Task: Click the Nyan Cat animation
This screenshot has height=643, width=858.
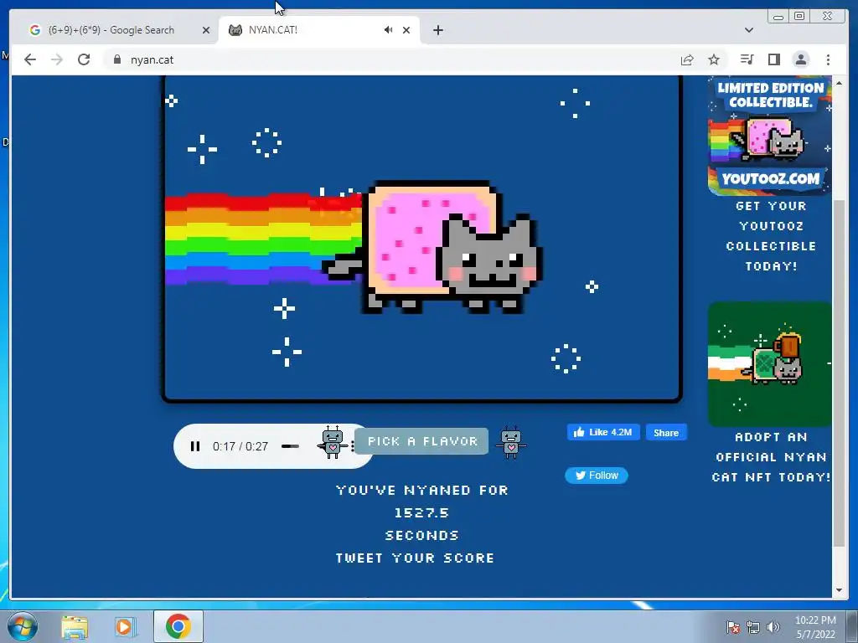Action: 422,239
